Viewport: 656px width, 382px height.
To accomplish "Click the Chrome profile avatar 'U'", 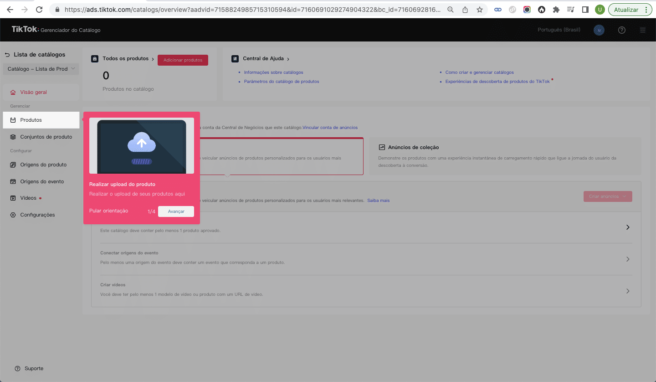I will [600, 10].
